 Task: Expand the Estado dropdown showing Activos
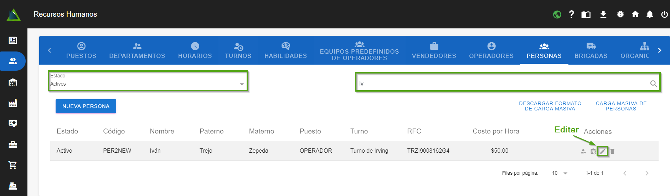click(148, 84)
